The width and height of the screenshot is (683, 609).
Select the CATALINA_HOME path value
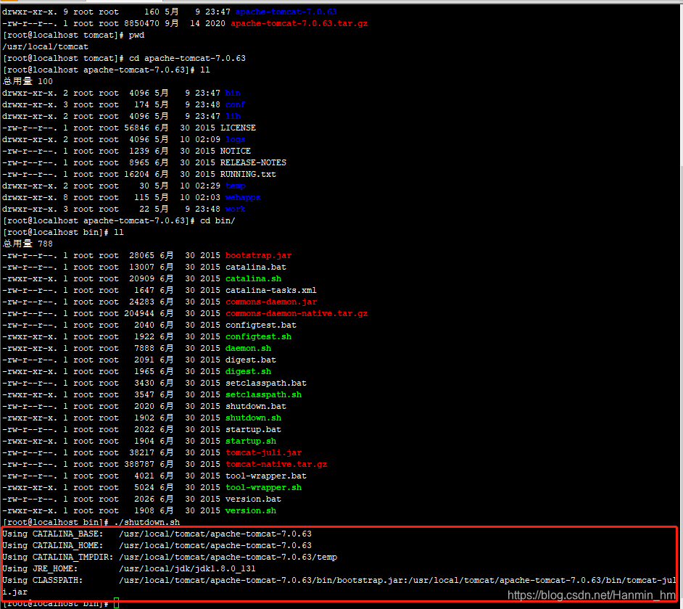pyautogui.click(x=215, y=546)
